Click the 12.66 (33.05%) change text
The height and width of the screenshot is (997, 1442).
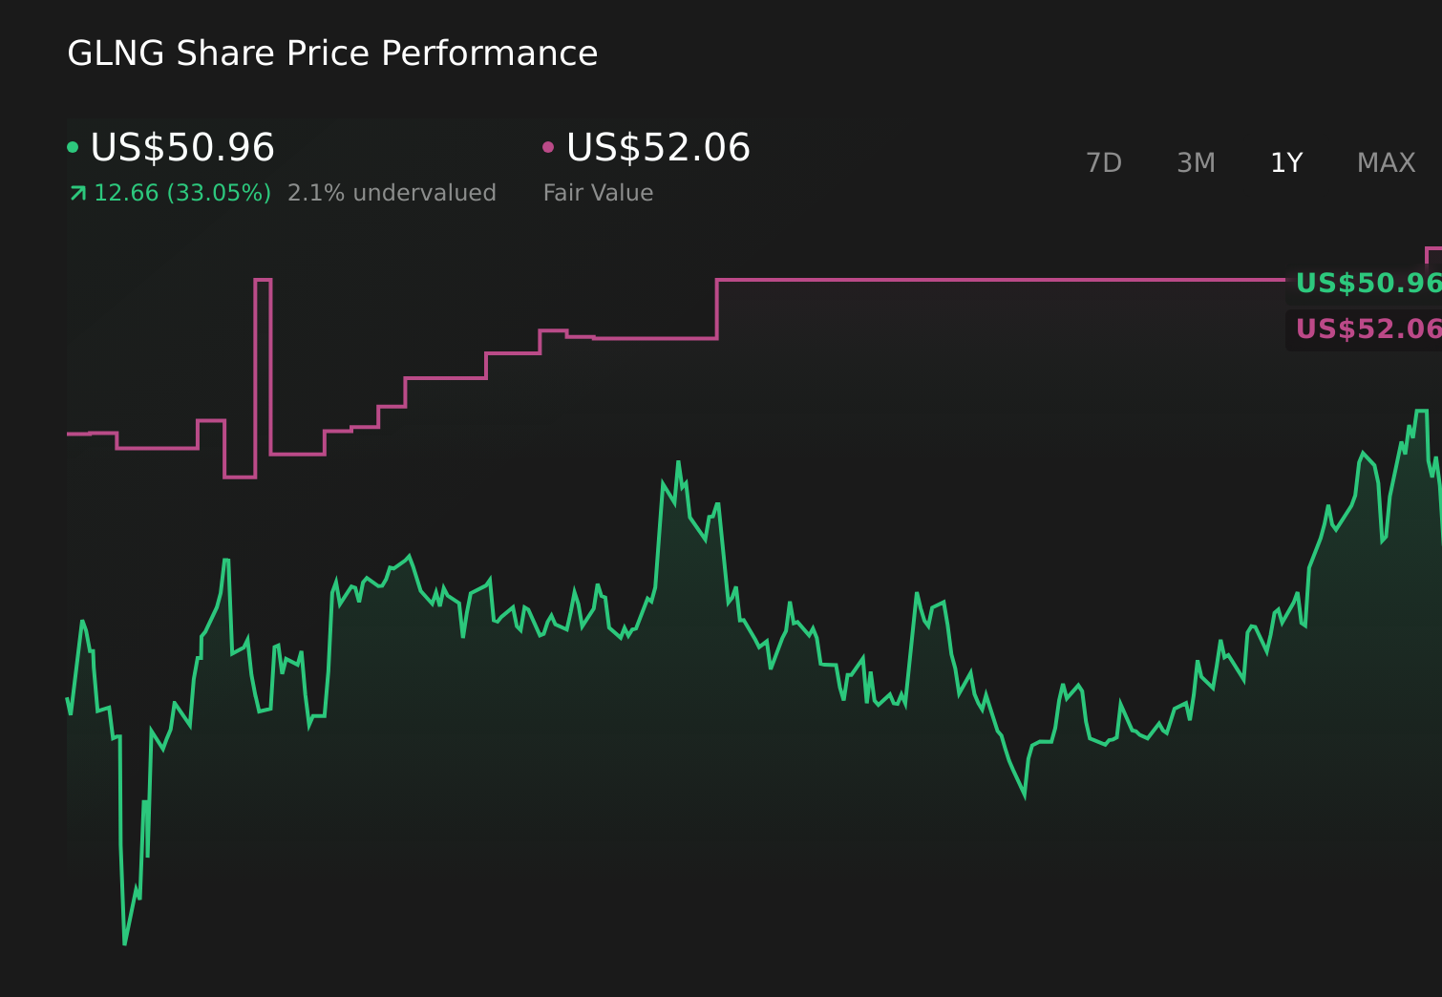[181, 192]
